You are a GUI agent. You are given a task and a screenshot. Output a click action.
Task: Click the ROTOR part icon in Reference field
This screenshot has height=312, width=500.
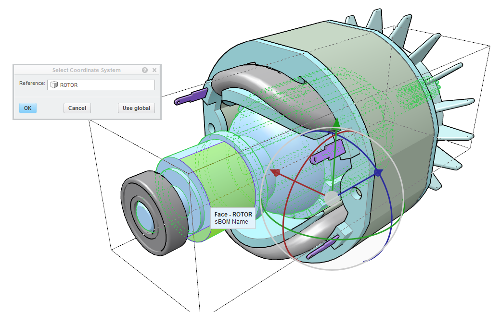tap(54, 85)
